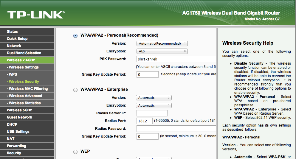
Task: Click into the PSK Password field
Action: (x=176, y=59)
